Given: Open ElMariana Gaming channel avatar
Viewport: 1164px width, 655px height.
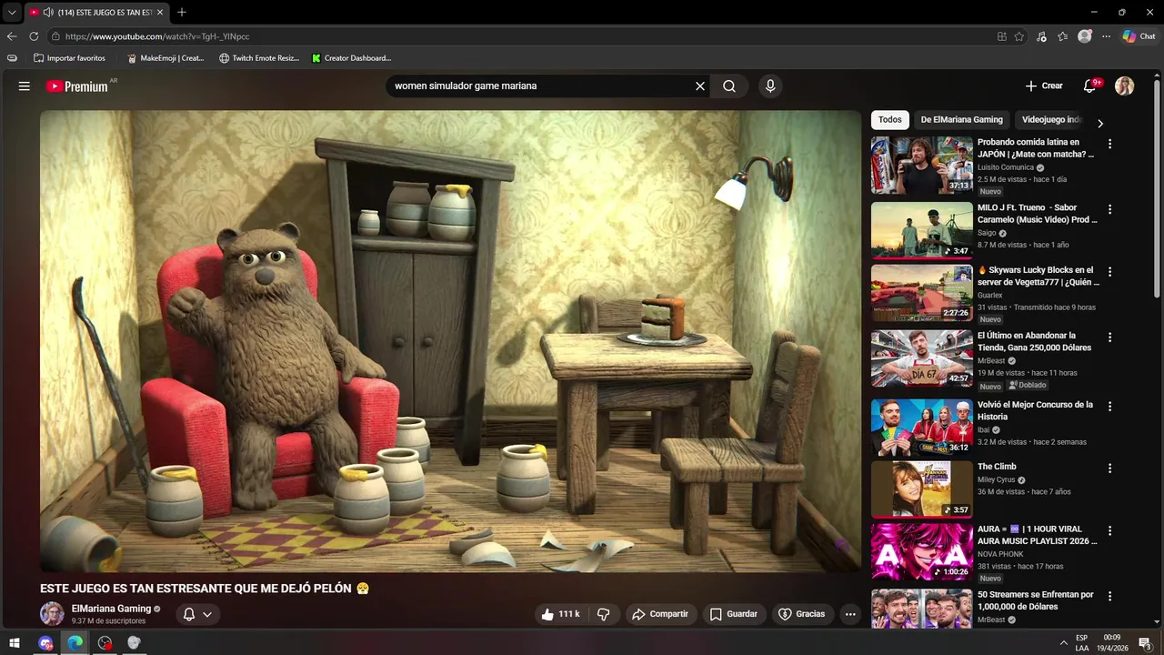Looking at the screenshot, I should click(52, 614).
